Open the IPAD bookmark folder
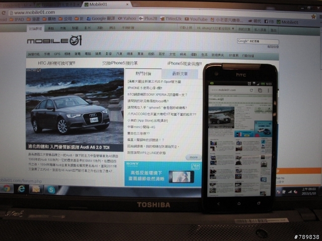This screenshot has height=241, width=322. 17,19
